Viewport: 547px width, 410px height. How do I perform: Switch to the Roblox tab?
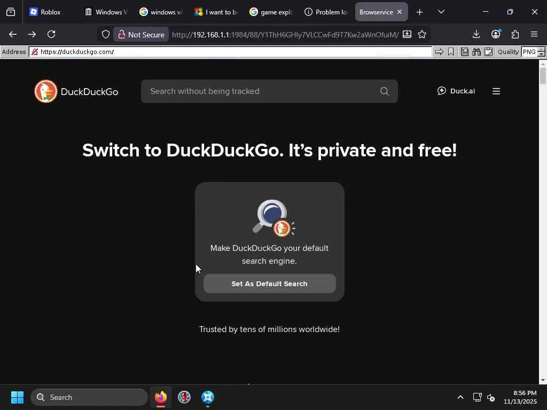[x=51, y=12]
